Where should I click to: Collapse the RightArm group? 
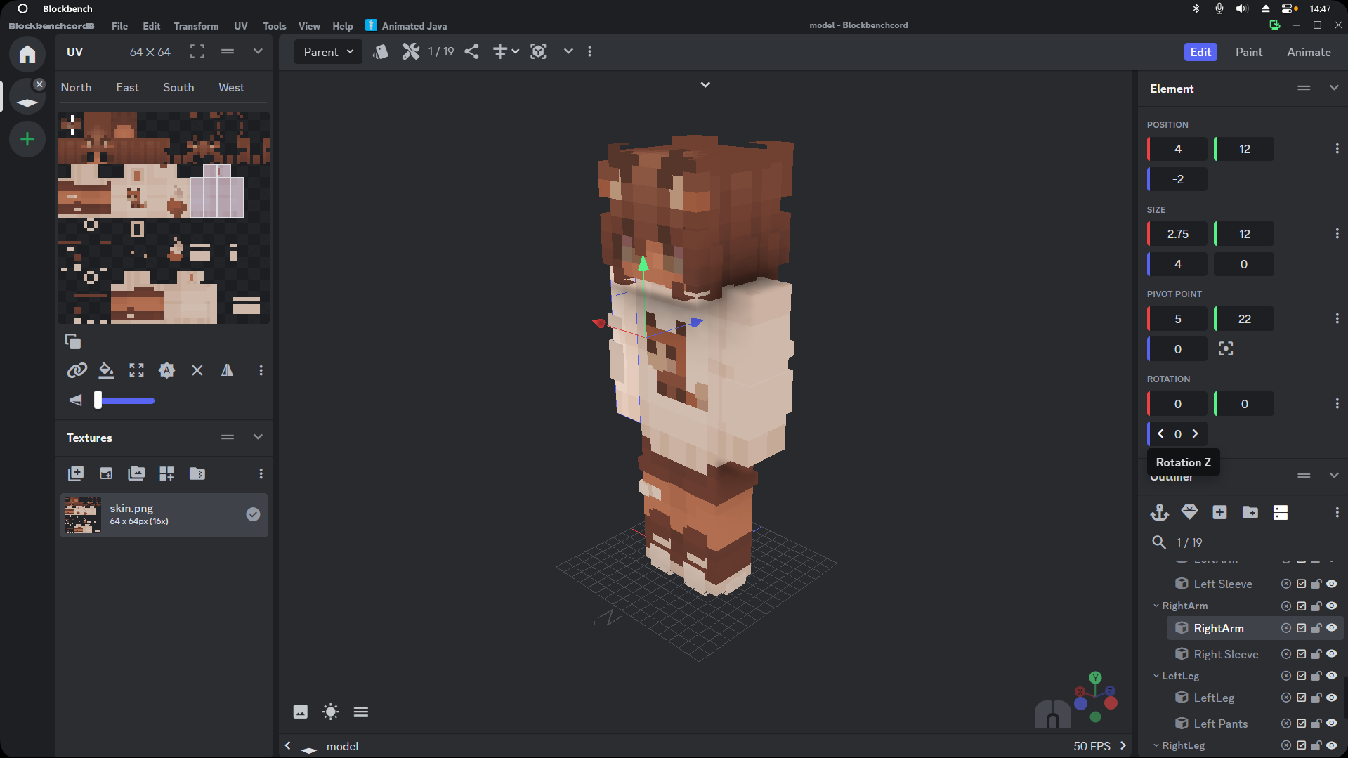pyautogui.click(x=1156, y=606)
